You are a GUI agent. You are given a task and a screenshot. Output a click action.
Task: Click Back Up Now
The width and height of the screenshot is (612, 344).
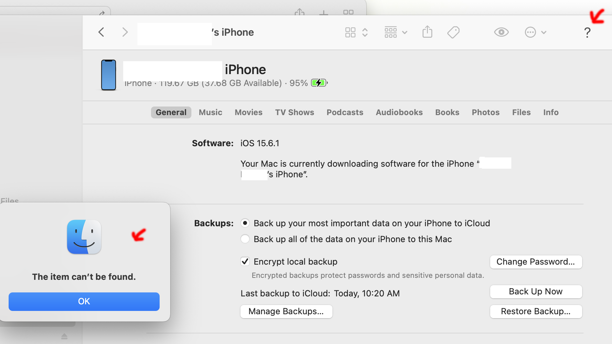click(536, 291)
